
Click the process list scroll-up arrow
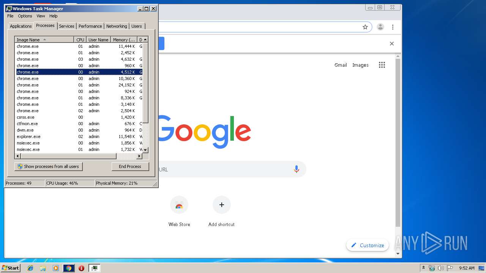pos(145,39)
